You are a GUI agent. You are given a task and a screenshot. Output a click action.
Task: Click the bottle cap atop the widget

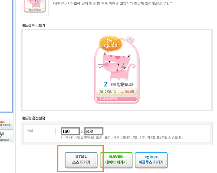[x=131, y=39]
